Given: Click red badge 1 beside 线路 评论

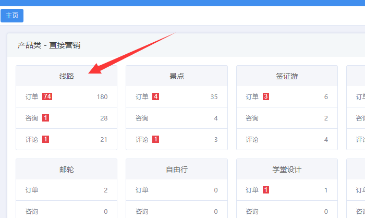Looking at the screenshot, I should pyautogui.click(x=45, y=139).
